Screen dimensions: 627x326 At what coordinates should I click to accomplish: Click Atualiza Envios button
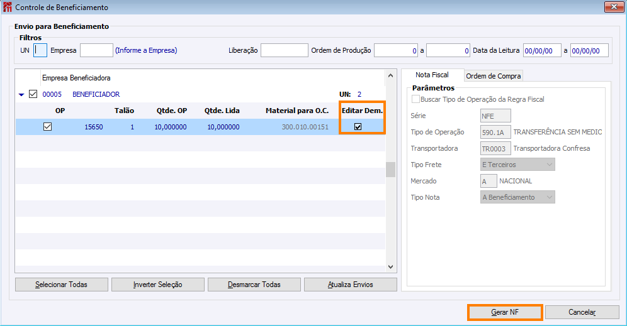point(351,285)
